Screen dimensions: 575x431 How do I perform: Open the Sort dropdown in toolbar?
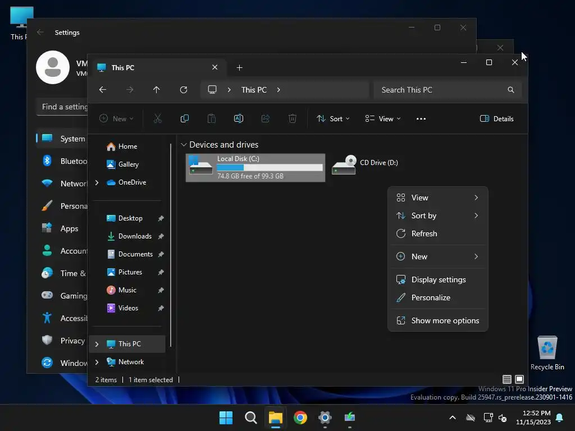pos(333,119)
